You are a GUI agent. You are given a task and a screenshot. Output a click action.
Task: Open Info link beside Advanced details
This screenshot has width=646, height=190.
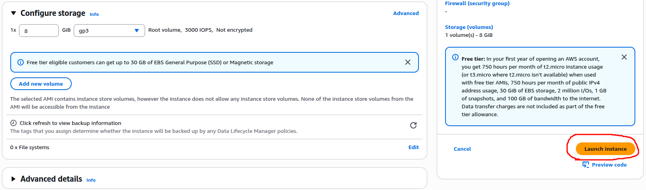point(91,180)
